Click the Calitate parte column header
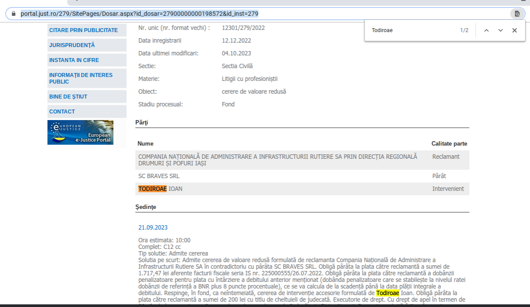This screenshot has height=307, width=530. pyautogui.click(x=449, y=144)
